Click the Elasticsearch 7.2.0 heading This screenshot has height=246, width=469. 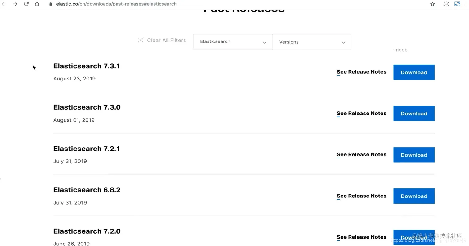87,231
